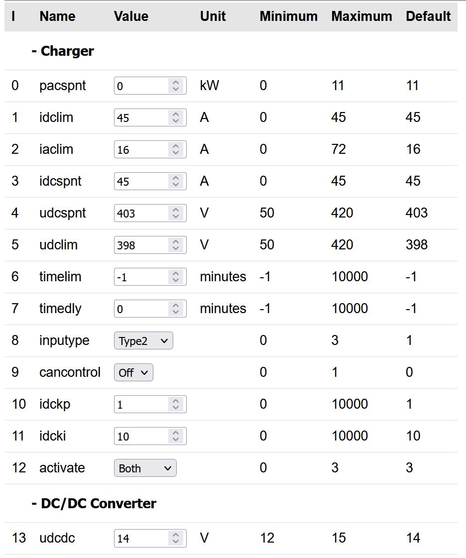Image resolution: width=466 pixels, height=558 pixels.
Task: Open the inputype Type2 dropdown
Action: 143,341
